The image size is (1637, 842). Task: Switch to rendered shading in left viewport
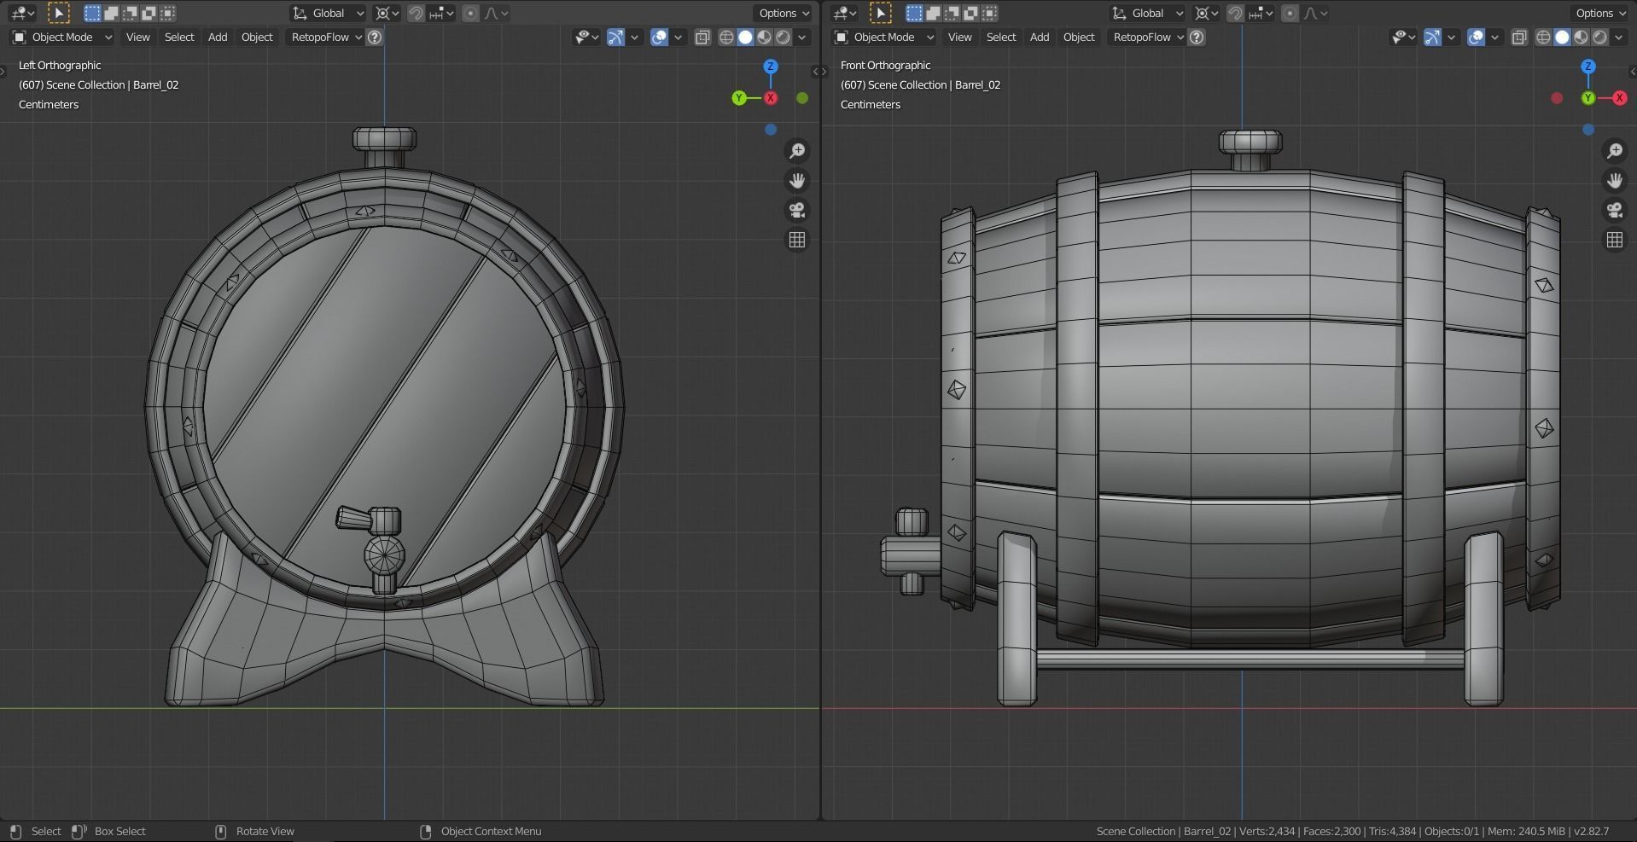coord(783,37)
